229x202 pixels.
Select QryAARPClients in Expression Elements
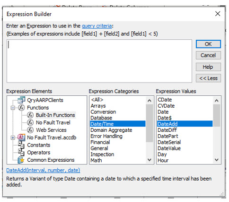click(45, 100)
